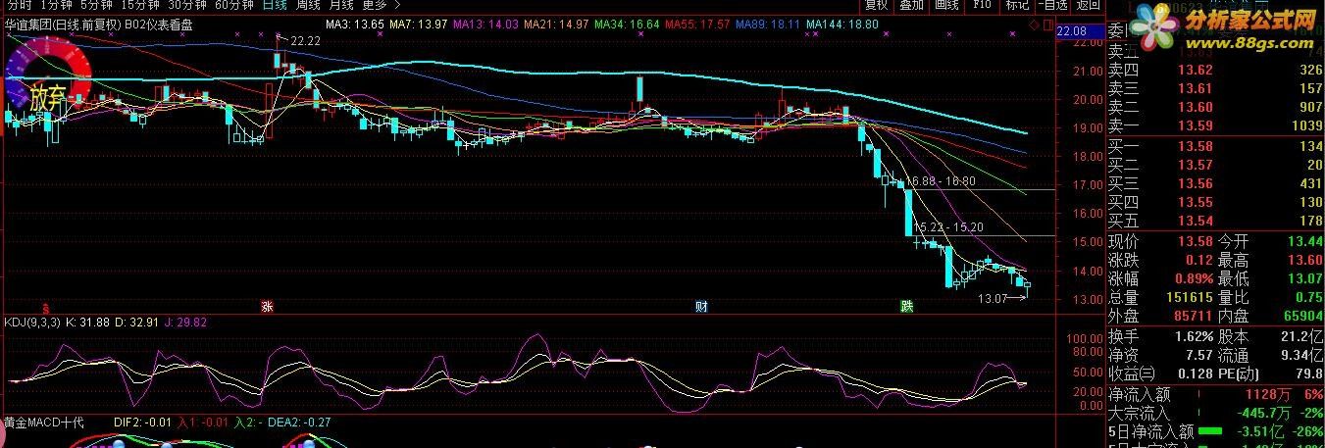Click the 大宗流入 -445.7万 row
This screenshot has width=1325, height=448.
1215,413
